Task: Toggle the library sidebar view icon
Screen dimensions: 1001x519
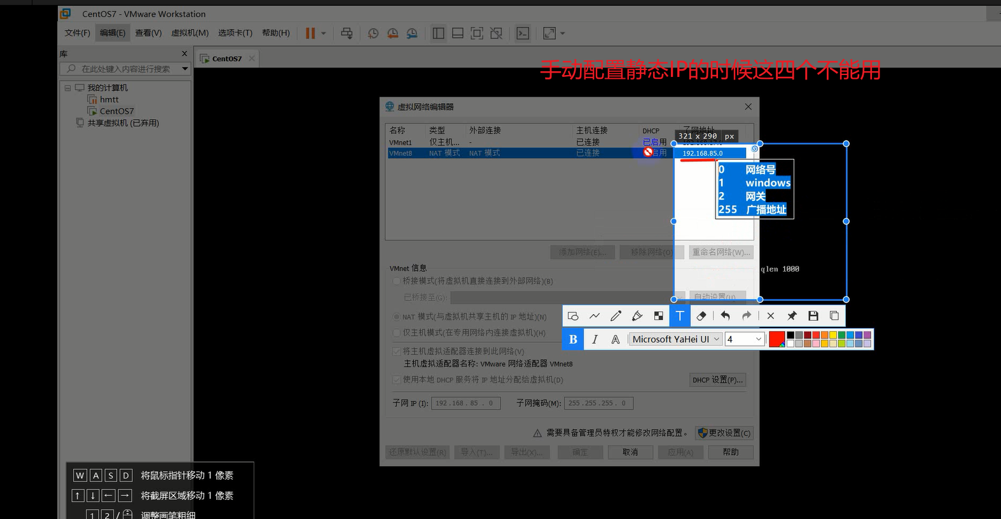Action: click(x=438, y=33)
